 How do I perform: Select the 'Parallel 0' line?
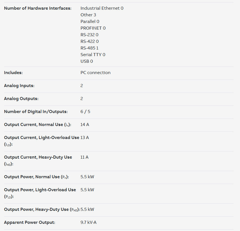pos(90,22)
